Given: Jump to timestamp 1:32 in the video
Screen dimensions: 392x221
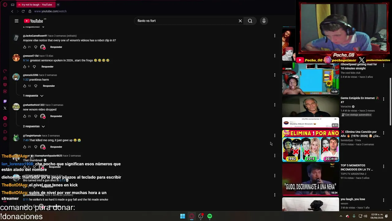Looking at the screenshot, I should (26, 79).
